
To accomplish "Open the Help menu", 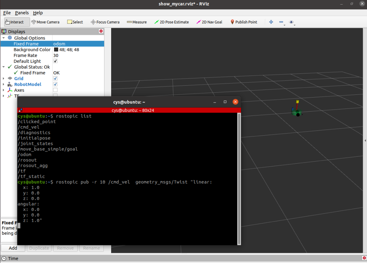I will point(38,13).
